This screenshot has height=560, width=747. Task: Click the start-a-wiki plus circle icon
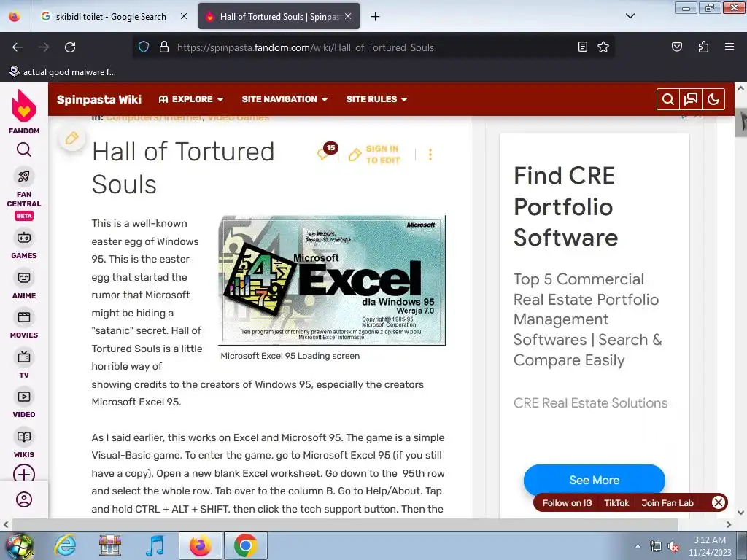(x=24, y=474)
